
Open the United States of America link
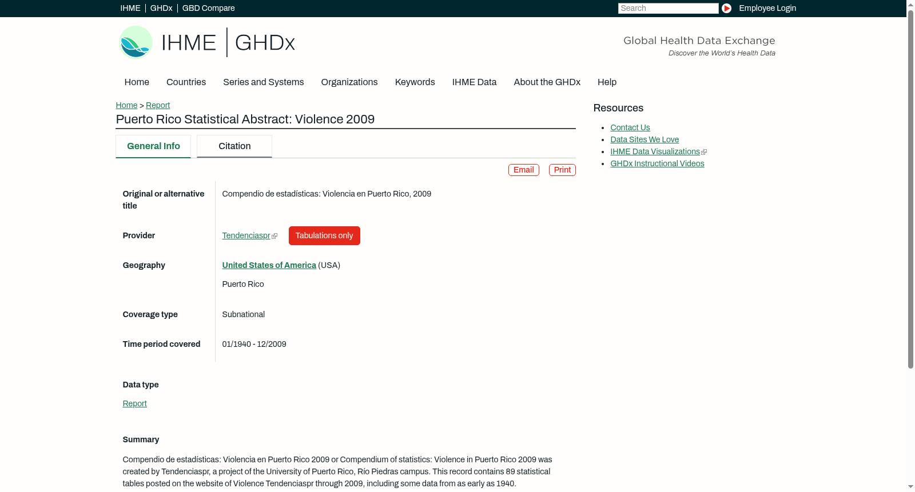(269, 266)
